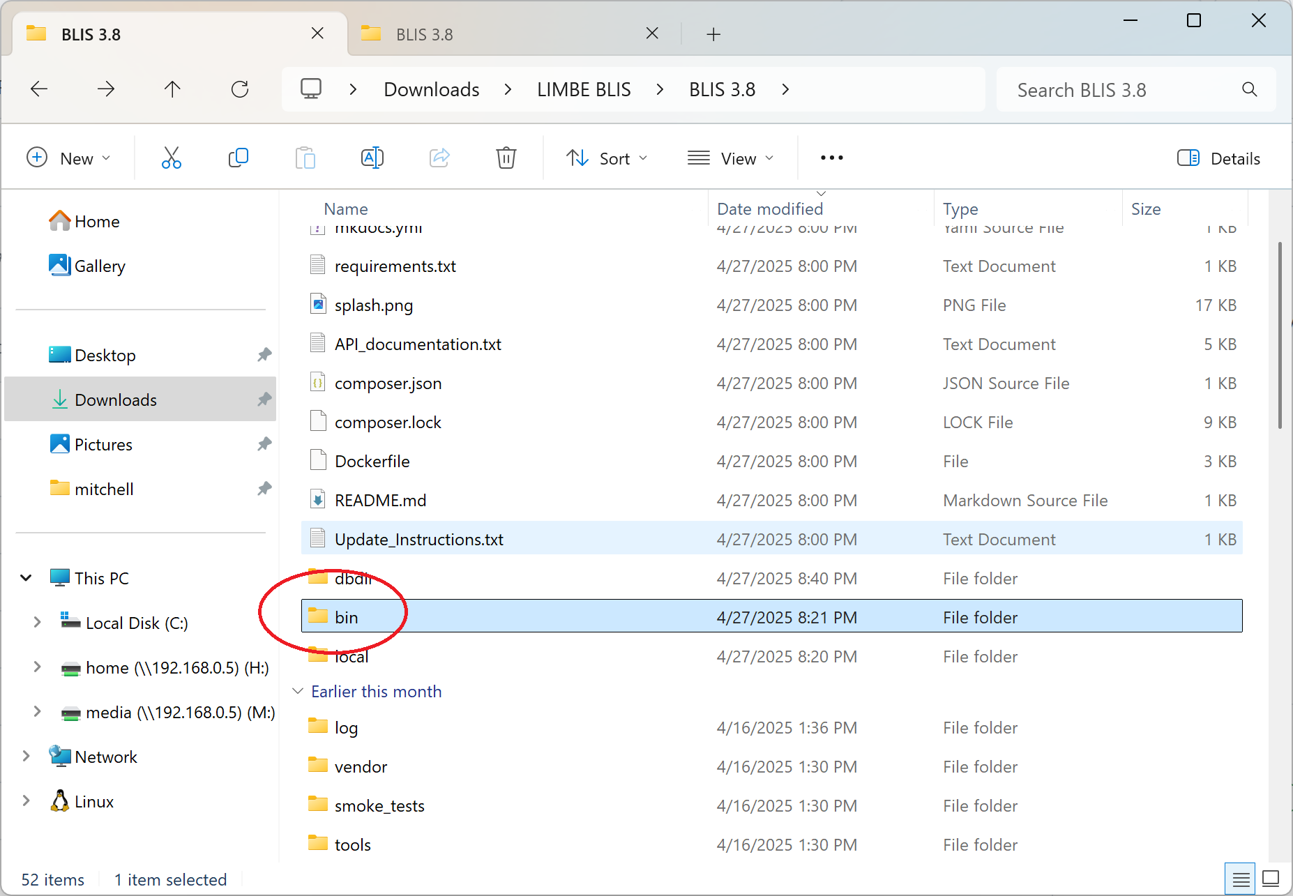Select the composer.lock file
This screenshot has width=1293, height=896.
(x=771, y=422)
